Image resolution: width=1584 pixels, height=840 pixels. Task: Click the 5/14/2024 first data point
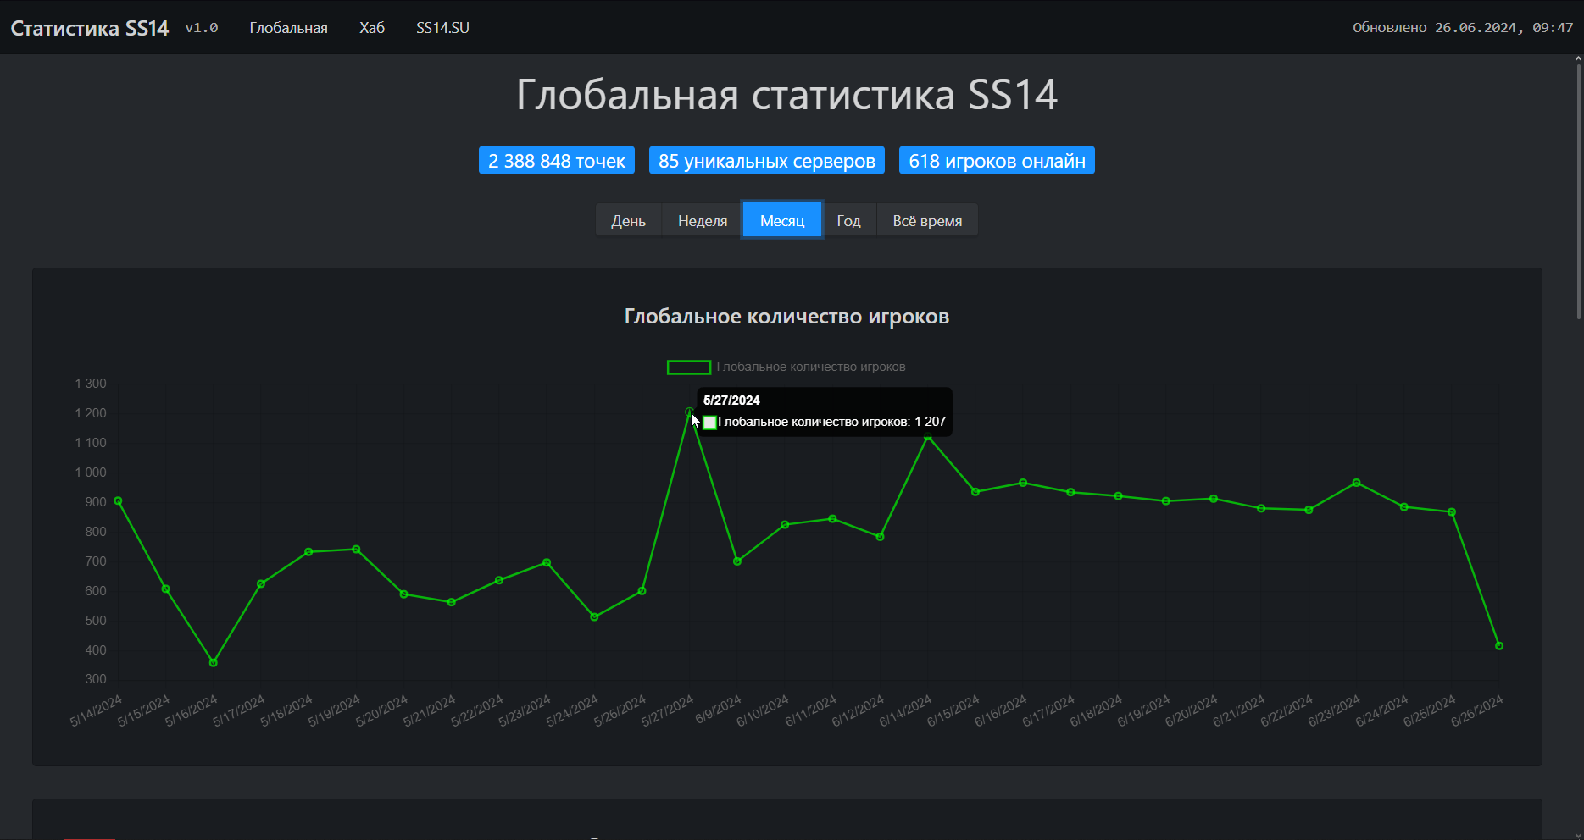(119, 501)
